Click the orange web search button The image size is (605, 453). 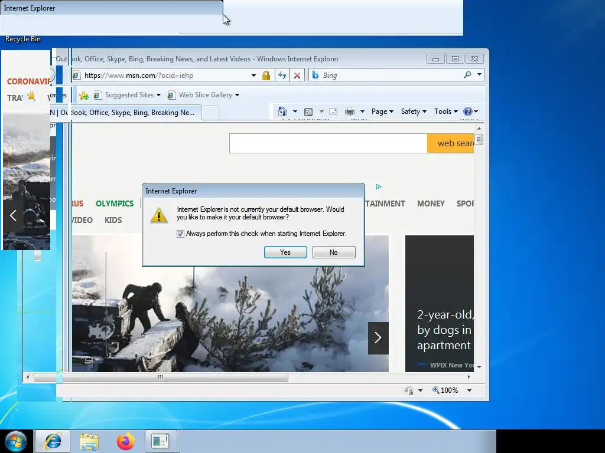pyautogui.click(x=451, y=143)
